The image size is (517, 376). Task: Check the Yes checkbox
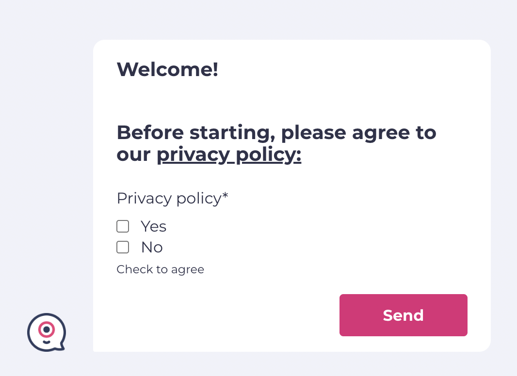coord(123,226)
